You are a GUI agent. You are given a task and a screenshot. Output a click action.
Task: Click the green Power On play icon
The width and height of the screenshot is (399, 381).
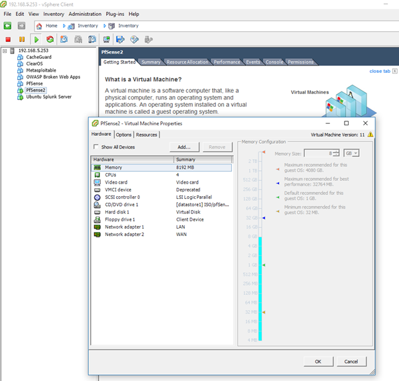[36, 39]
